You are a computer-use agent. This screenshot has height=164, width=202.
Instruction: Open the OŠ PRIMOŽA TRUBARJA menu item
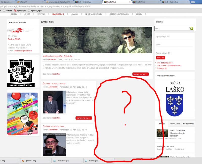(119, 14)
